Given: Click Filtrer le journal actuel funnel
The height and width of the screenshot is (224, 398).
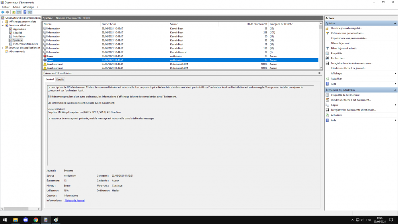Looking at the screenshot, I should (344, 48).
